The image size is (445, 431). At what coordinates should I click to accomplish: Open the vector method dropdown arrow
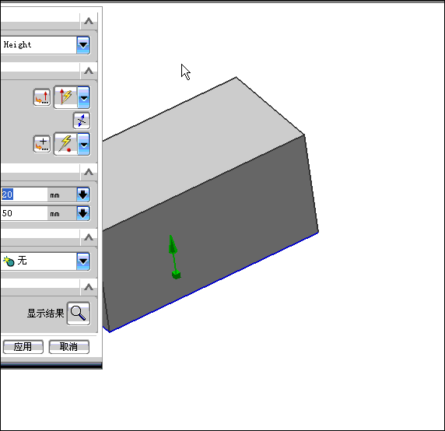(84, 97)
